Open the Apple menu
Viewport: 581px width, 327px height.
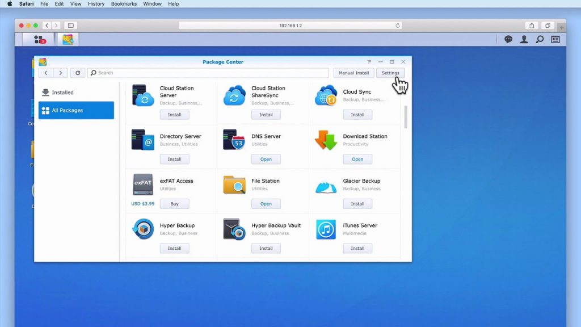pos(10,4)
